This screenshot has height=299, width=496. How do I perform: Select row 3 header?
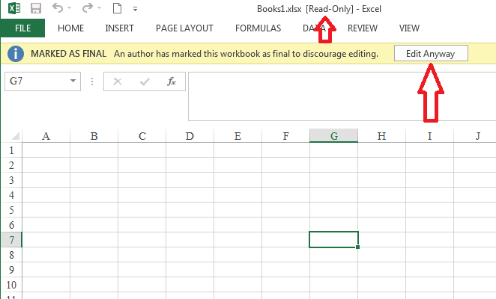pos(11,180)
